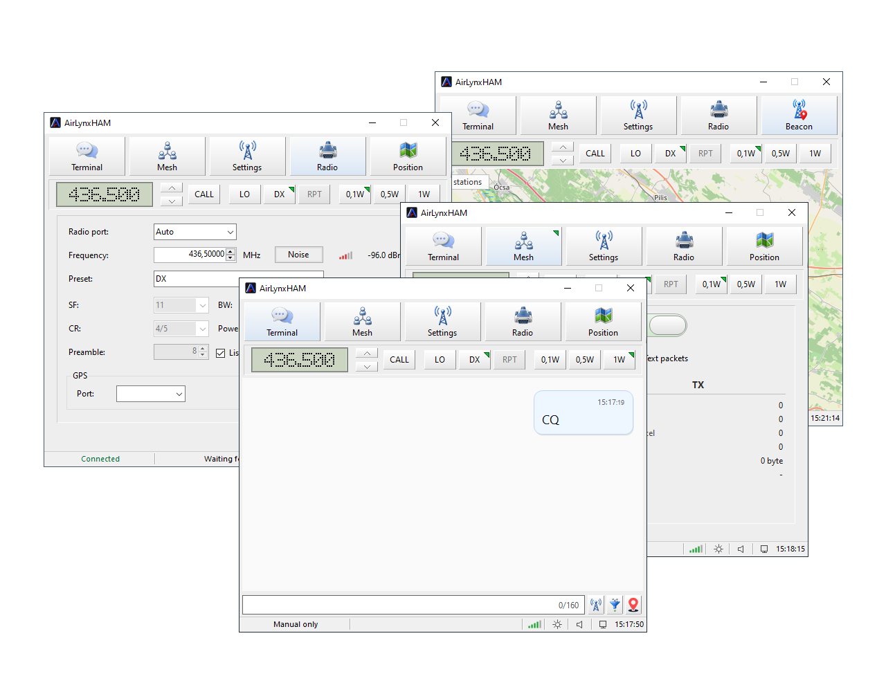The image size is (886, 692).
Task: Click the antenna transmit icon beside message field
Action: tap(596, 605)
